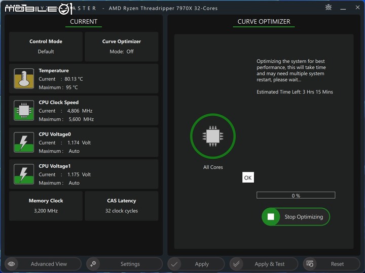365x273 pixels.
Task: Click the Temperature heading
Action: pos(54,71)
